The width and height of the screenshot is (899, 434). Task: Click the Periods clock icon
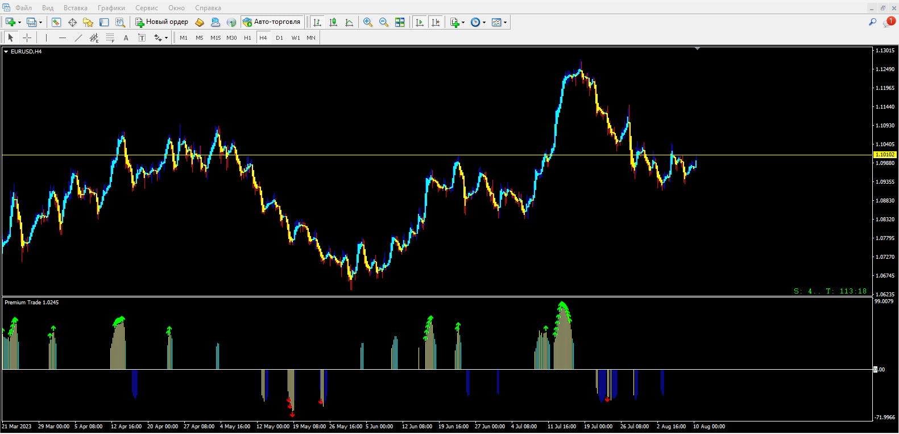[475, 22]
